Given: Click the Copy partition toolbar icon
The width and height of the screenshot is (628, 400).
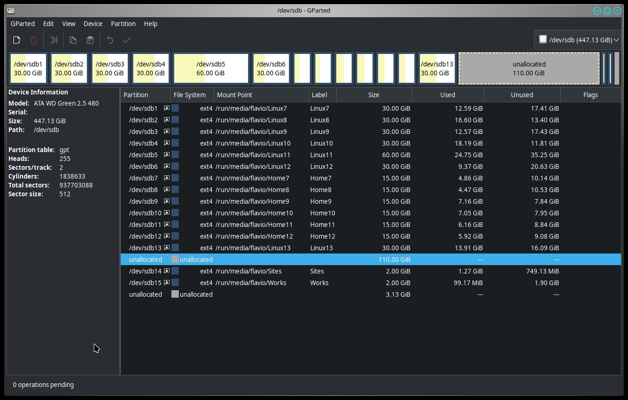Looking at the screenshot, I should 73,40.
